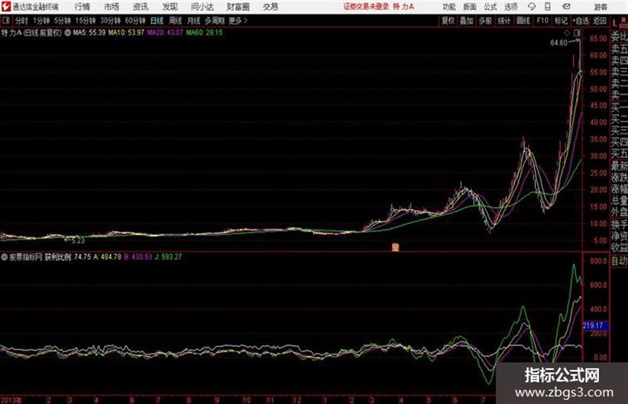Open the 公式 menu
628x404 pixels.
[490, 7]
